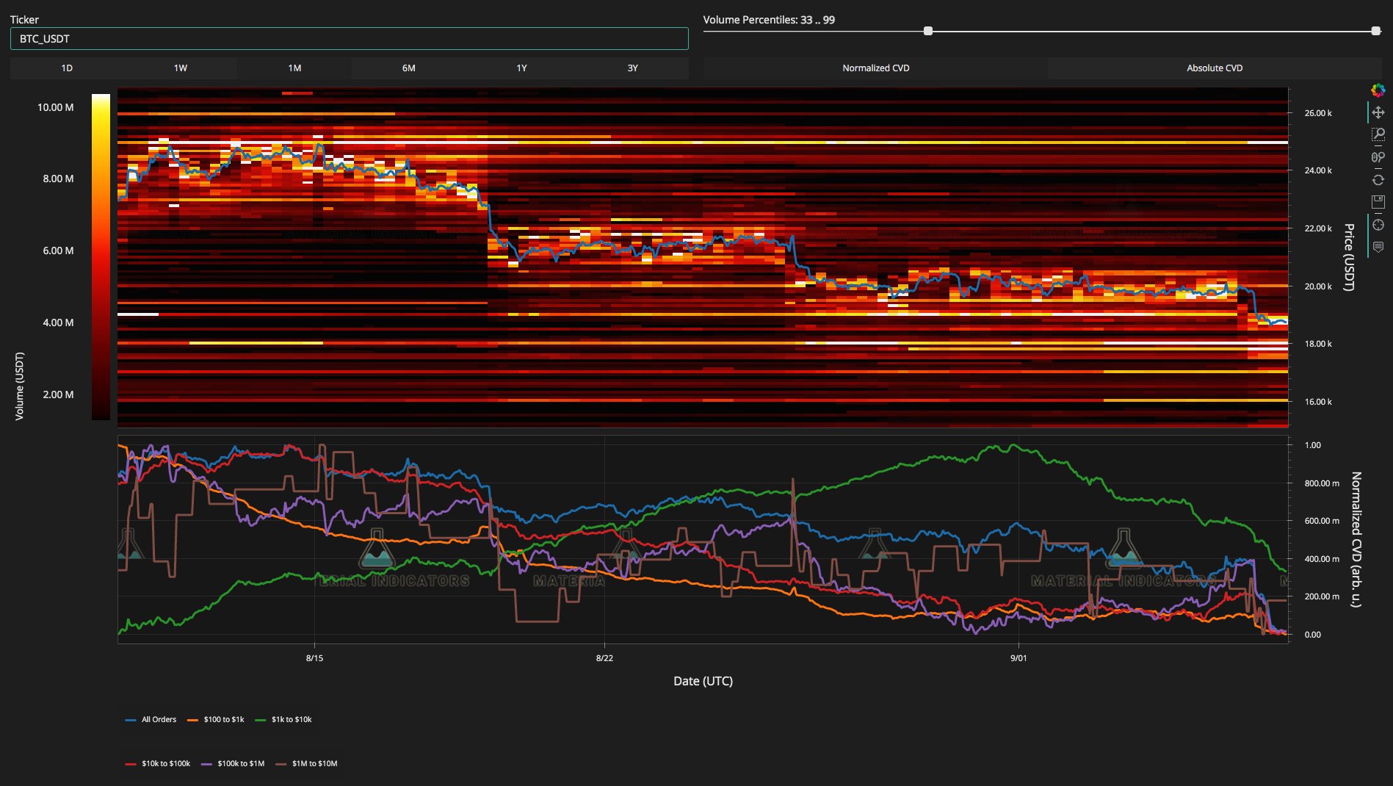Click the Save chart image icon
1393x786 pixels.
click(x=1378, y=202)
